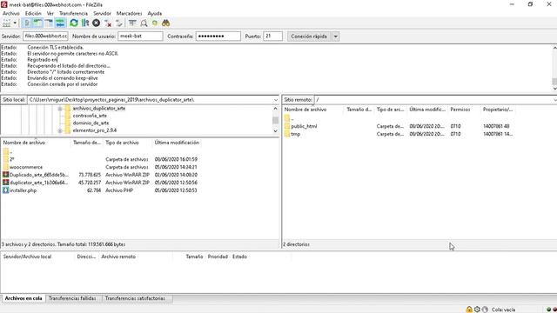The width and height of the screenshot is (557, 313).
Task: Switch to Transferencias satisfactorias tab
Action: (135, 298)
